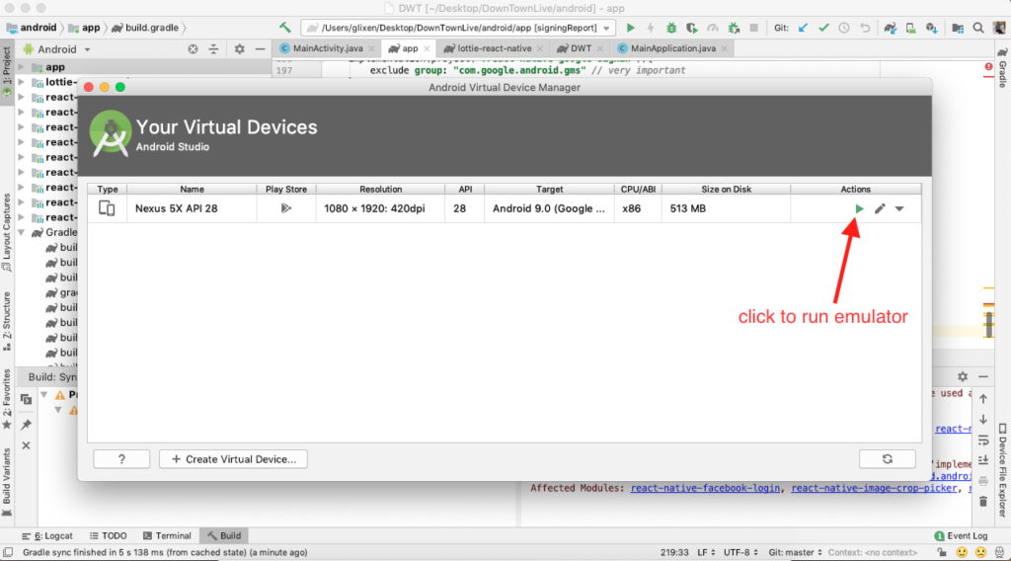The image size is (1011, 561).
Task: Open the Git: master branch selector
Action: click(795, 553)
